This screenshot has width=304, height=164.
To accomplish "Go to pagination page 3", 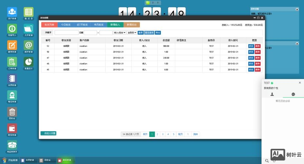I will (163, 134).
